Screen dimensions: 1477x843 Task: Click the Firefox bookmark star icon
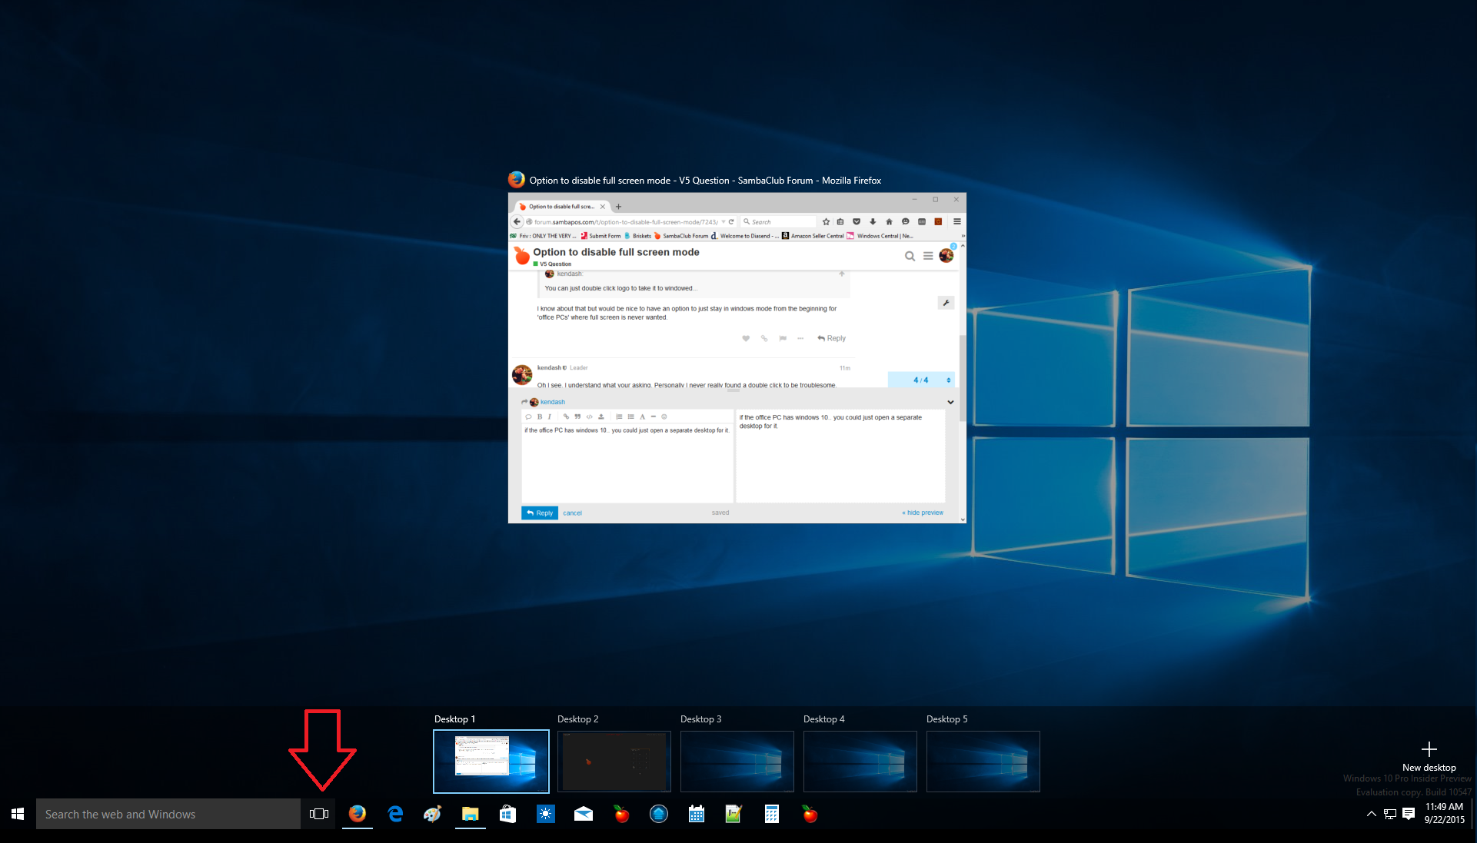pyautogui.click(x=825, y=222)
